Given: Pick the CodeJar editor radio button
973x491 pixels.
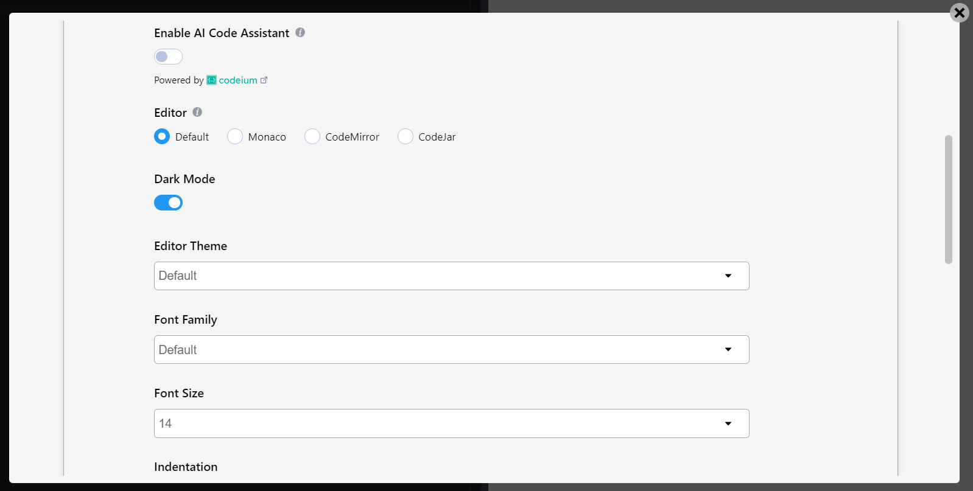Looking at the screenshot, I should coord(406,136).
